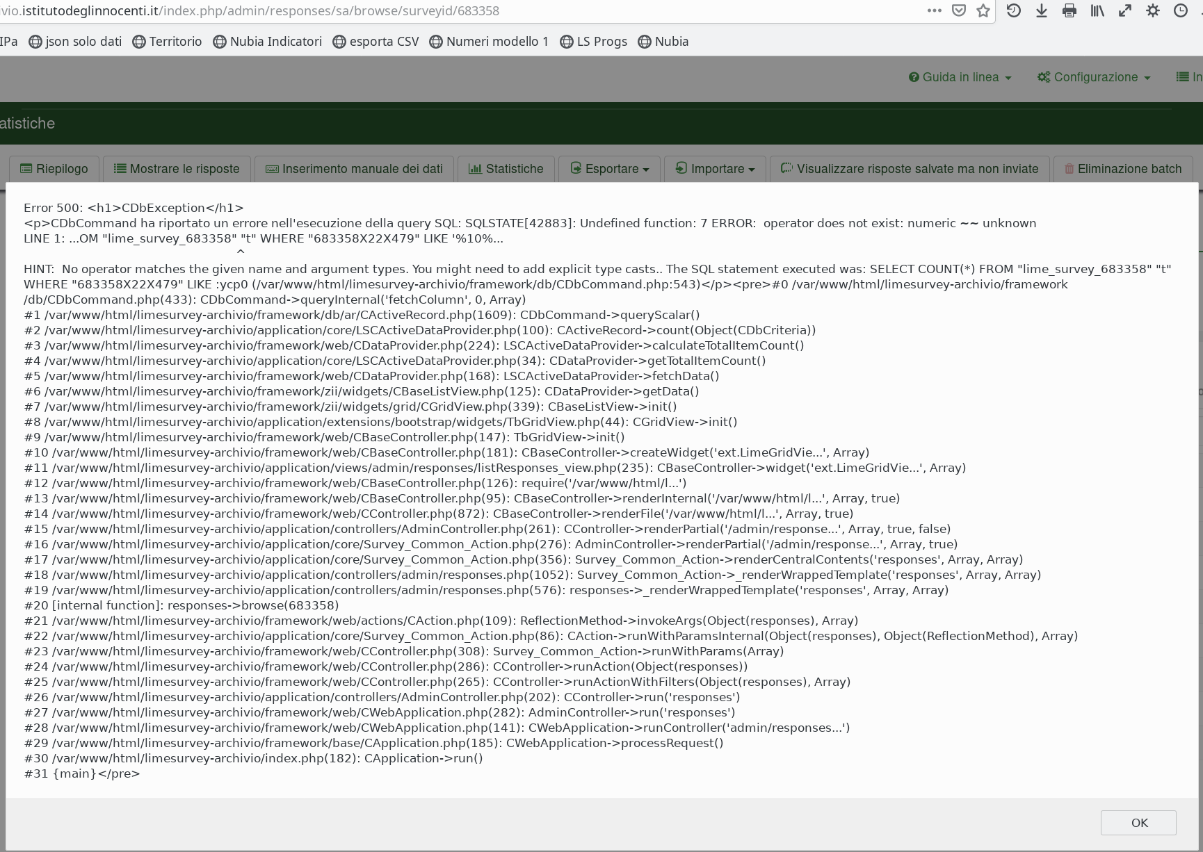Bookmark this page with the star icon
Viewport: 1203px width, 852px height.
click(983, 11)
